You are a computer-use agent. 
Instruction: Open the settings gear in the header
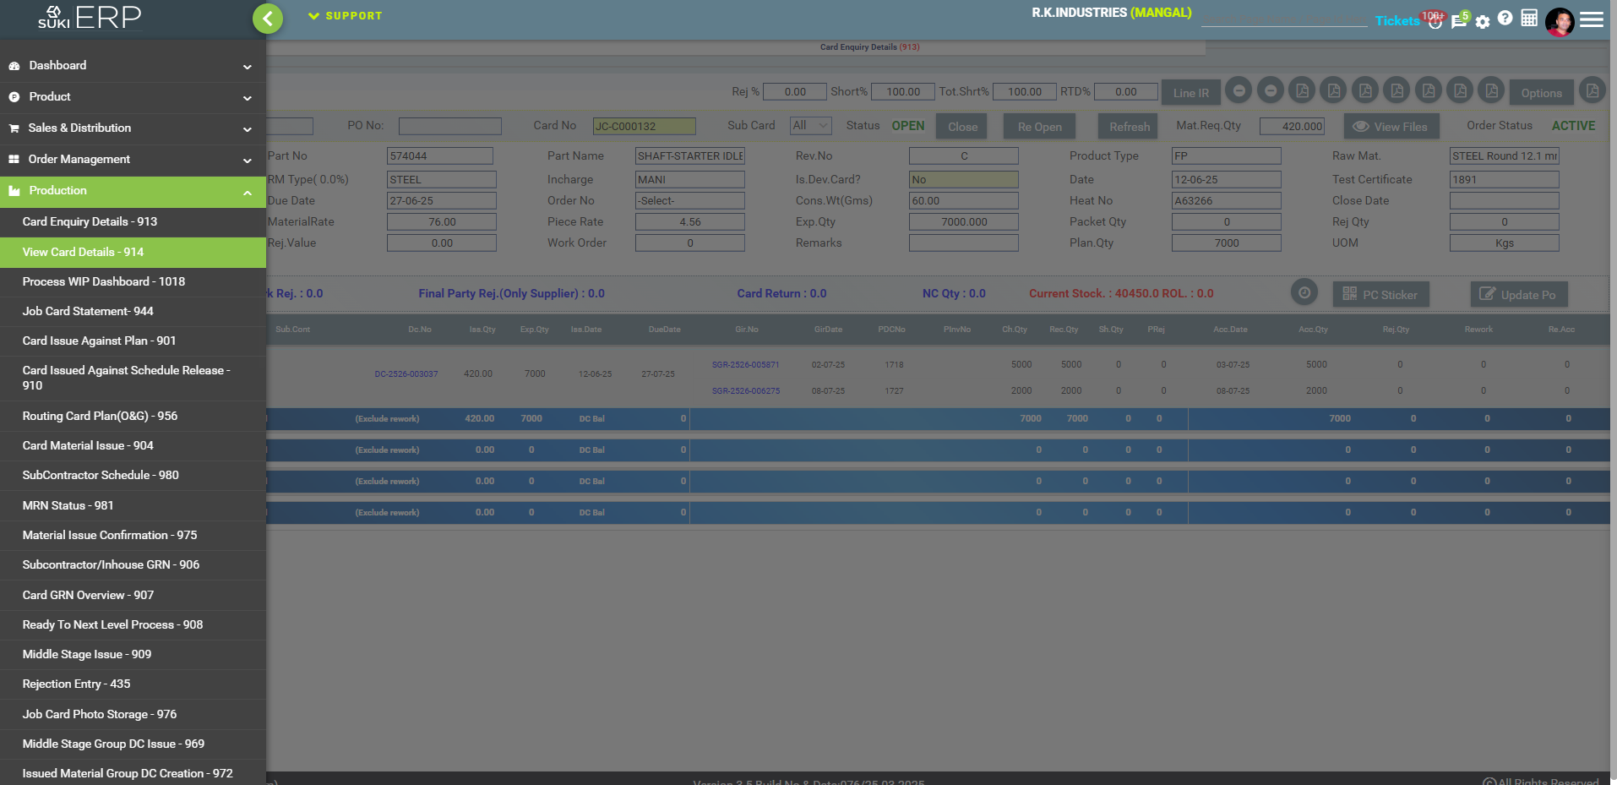[x=1483, y=21]
